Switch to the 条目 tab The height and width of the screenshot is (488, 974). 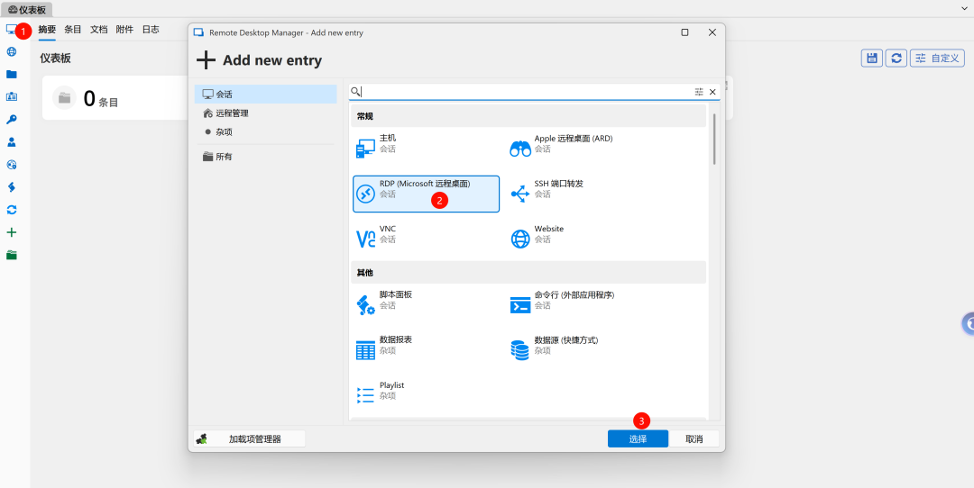73,29
